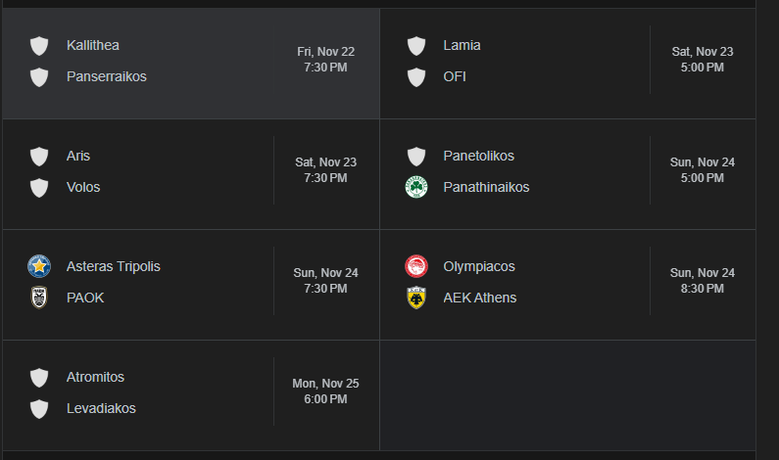Open the Atromitos team name
The height and width of the screenshot is (460, 779).
click(95, 377)
